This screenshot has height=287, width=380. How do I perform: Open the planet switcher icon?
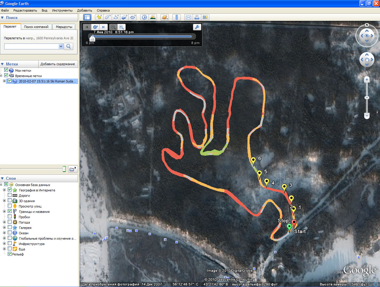tap(165, 17)
